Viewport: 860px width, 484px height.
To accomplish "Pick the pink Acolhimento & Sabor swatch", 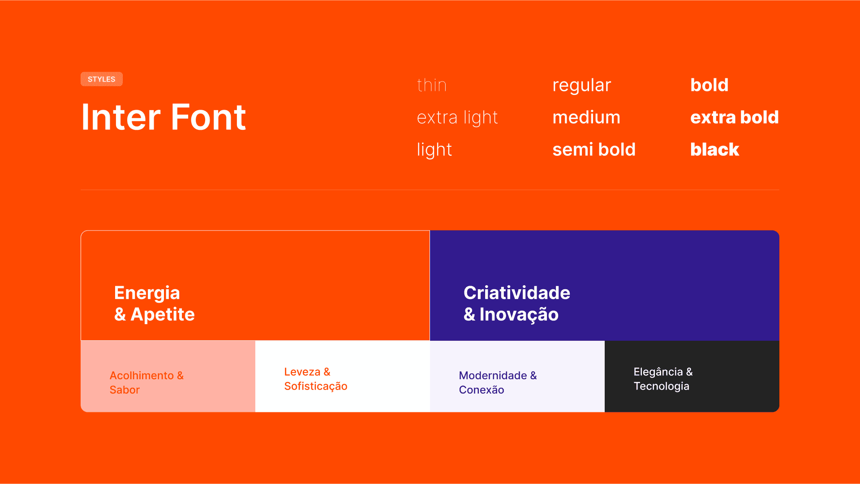I will tap(168, 377).
